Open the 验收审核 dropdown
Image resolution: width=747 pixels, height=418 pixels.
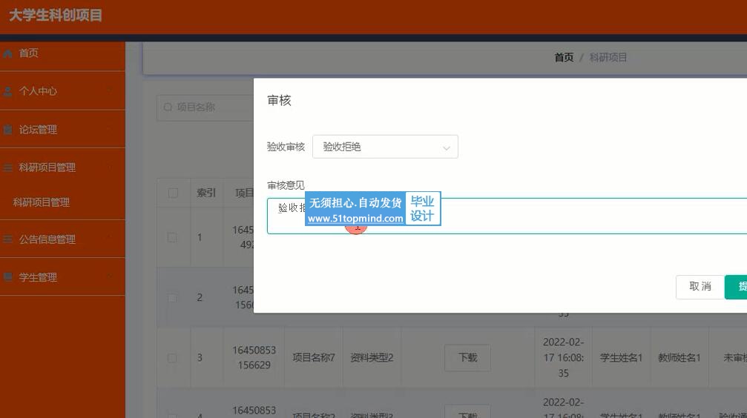(x=385, y=147)
